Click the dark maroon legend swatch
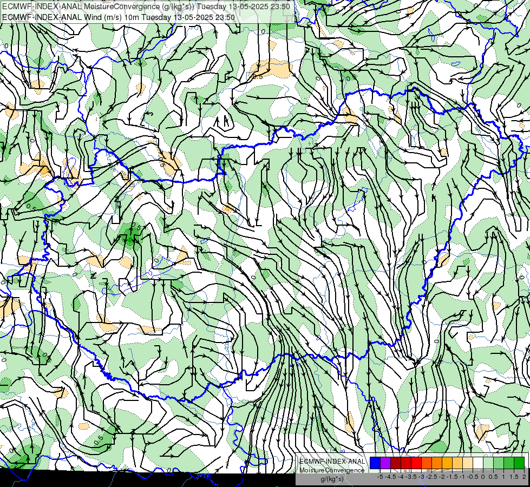Viewport: 530px width, 487px height. tap(396, 463)
